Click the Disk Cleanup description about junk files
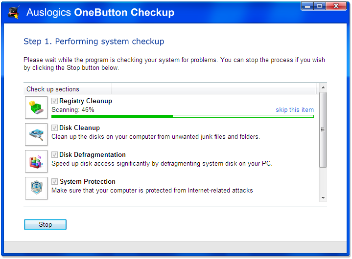352x259 pixels. pyautogui.click(x=156, y=137)
